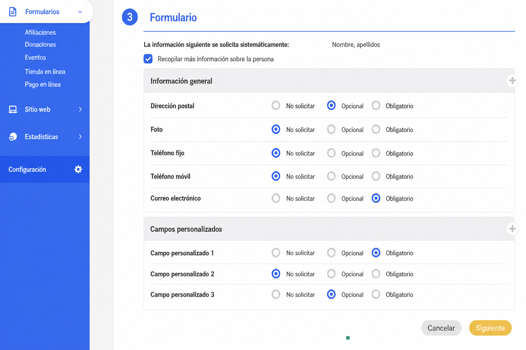Expand the Estadísticas submenu arrow

click(80, 137)
